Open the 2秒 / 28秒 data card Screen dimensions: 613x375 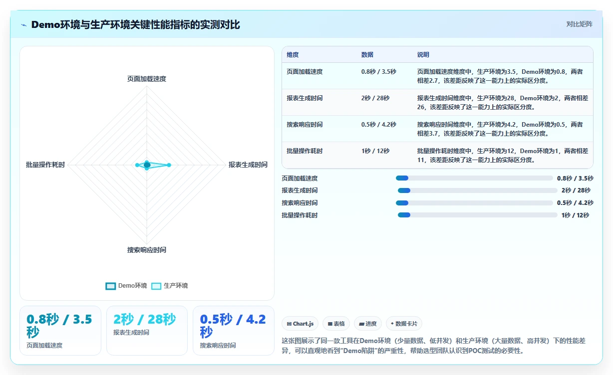click(147, 331)
